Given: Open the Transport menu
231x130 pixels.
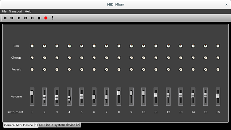Looking at the screenshot, I should point(15,11).
